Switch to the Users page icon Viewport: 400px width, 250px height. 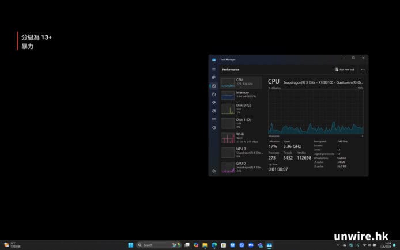click(x=214, y=111)
